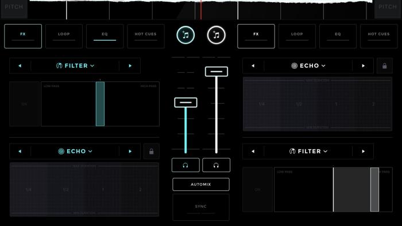The width and height of the screenshot is (402, 226).
Task: Select 1/2 beat in left echo pad
Action: coord(65,190)
